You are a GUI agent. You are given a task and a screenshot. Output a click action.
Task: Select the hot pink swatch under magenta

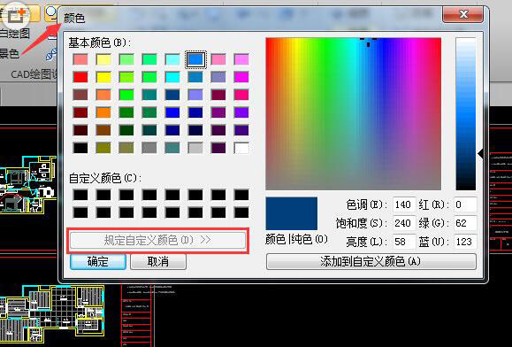tap(241, 95)
